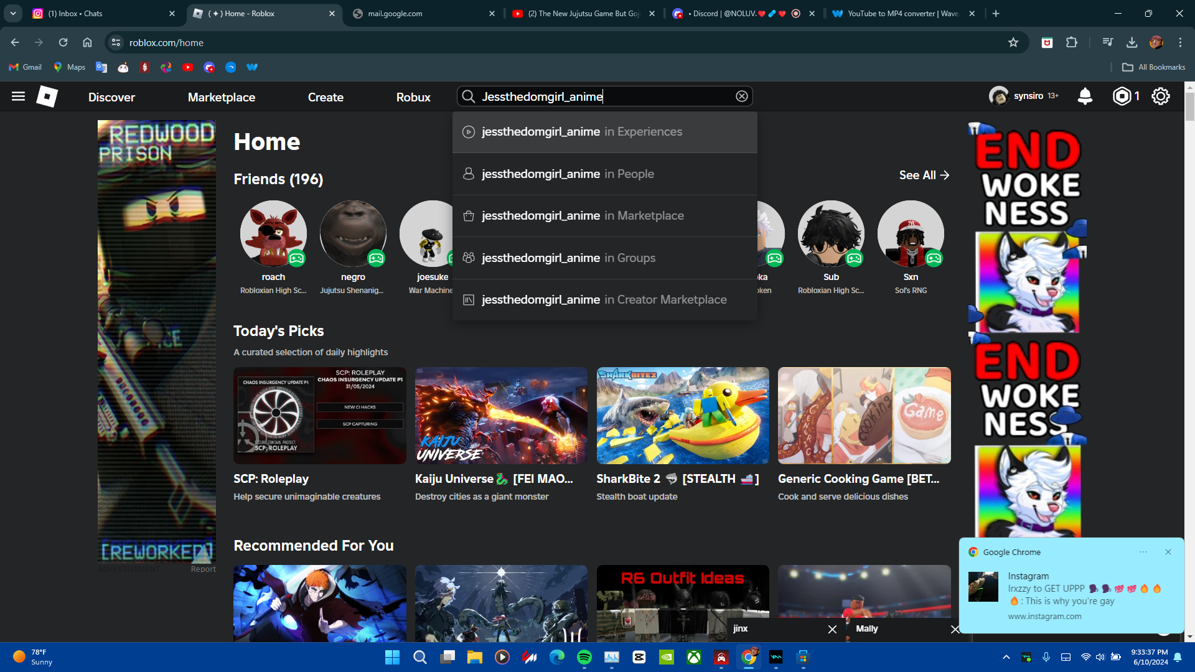Open the Roblox hamburger navigation menu
Viewport: 1195px width, 672px height.
point(18,96)
